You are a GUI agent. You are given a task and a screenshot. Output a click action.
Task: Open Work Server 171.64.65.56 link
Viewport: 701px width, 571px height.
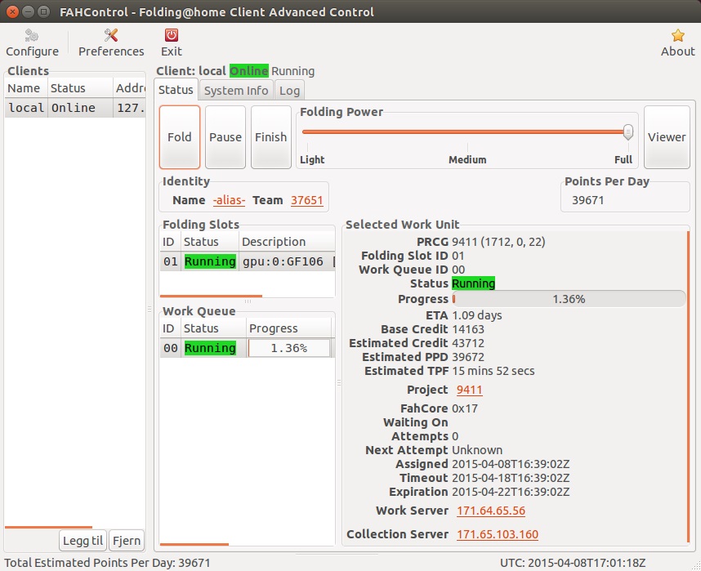(x=491, y=511)
